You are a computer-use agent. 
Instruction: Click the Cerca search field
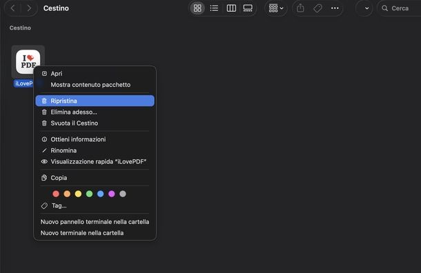pyautogui.click(x=400, y=8)
